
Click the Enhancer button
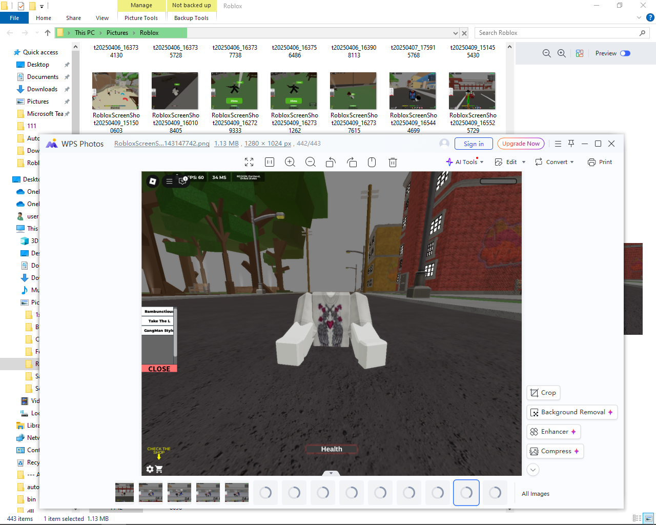pos(553,432)
